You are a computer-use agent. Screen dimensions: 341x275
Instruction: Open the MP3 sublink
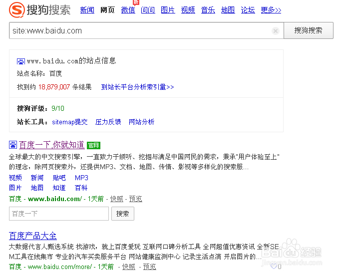[81, 178]
